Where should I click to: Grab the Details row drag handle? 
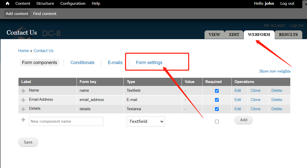point(23,109)
